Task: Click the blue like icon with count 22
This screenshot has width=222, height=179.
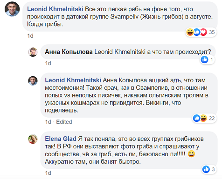Action: coord(196,118)
